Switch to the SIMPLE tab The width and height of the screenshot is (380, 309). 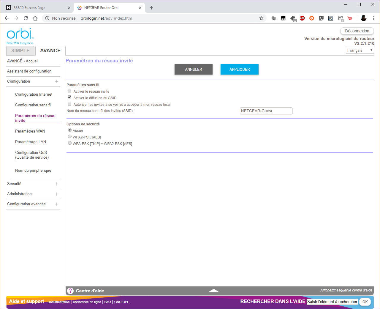click(x=20, y=51)
